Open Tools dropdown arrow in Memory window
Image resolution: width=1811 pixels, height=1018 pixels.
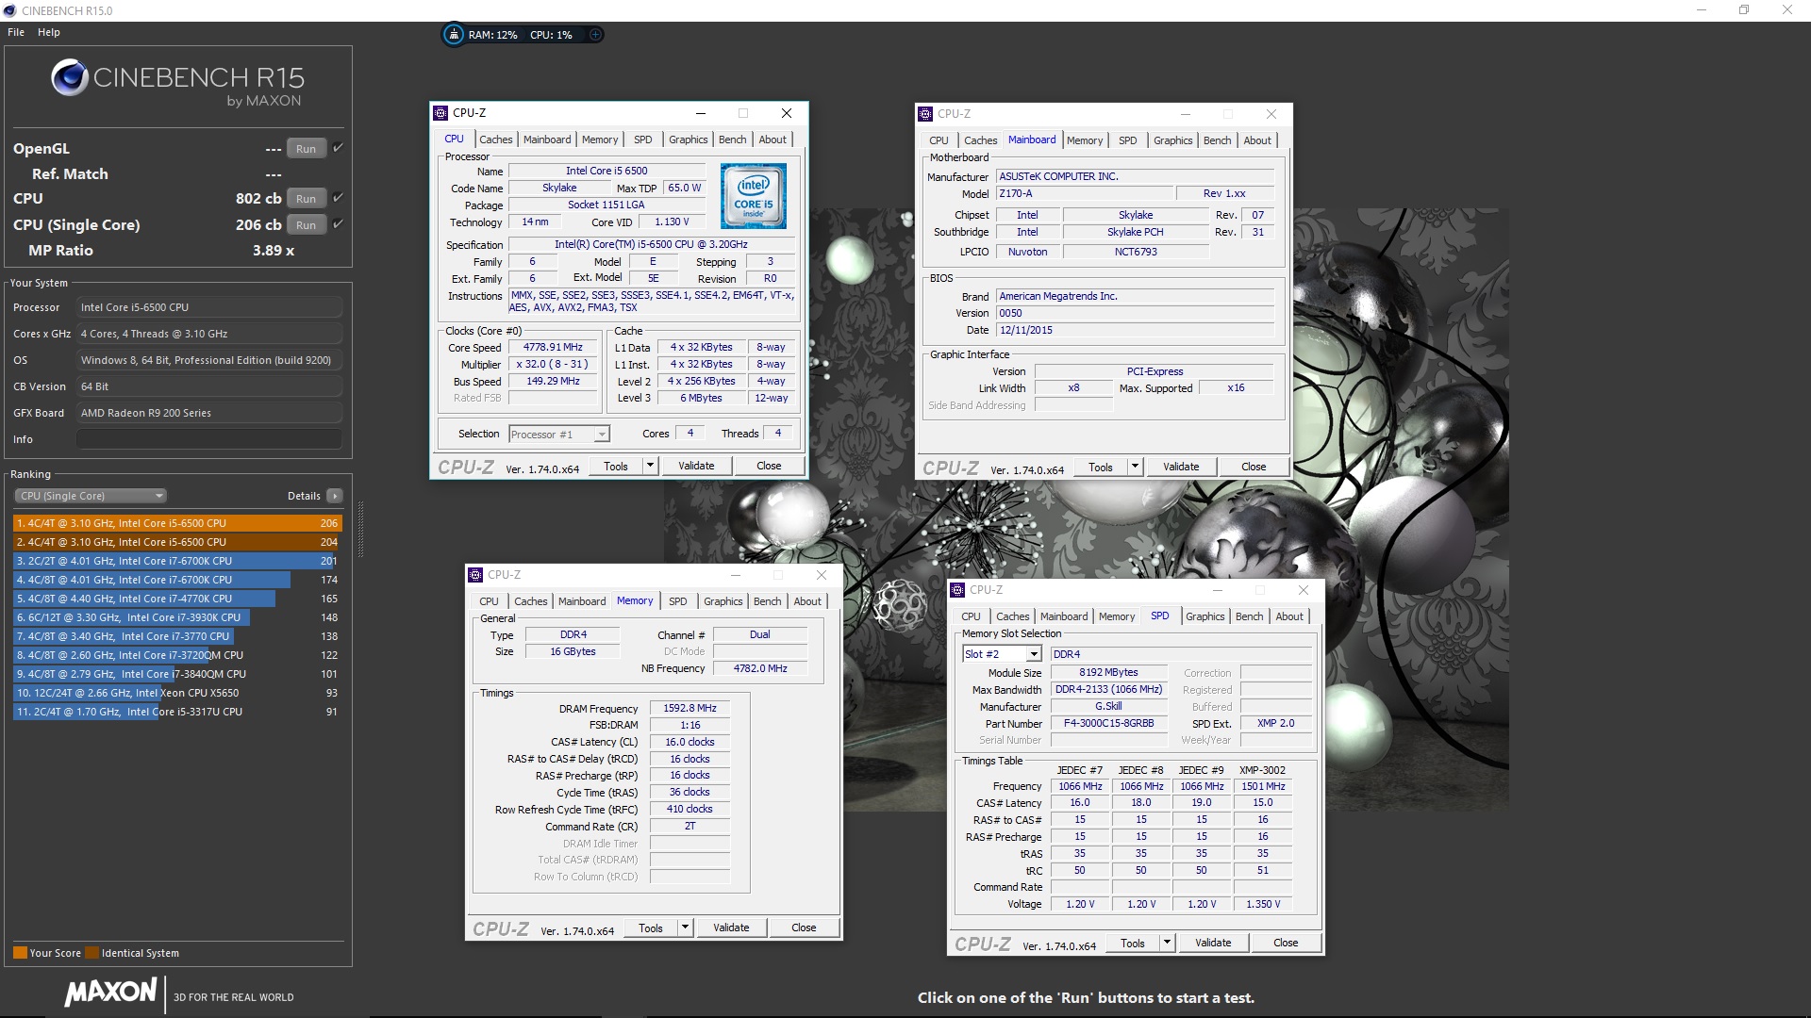686,928
